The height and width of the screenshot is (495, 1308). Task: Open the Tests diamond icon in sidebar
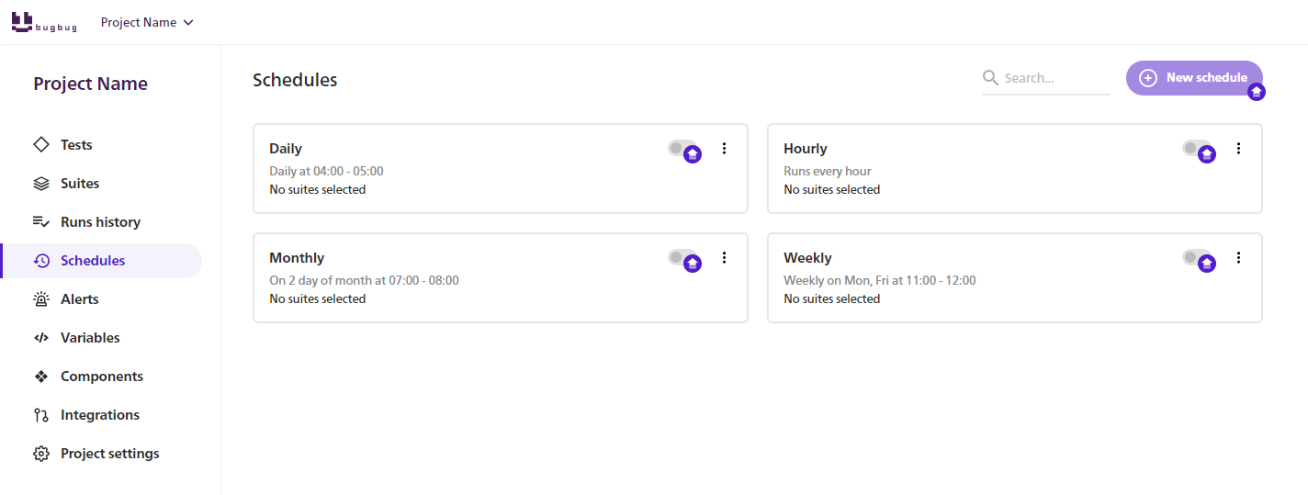tap(41, 145)
